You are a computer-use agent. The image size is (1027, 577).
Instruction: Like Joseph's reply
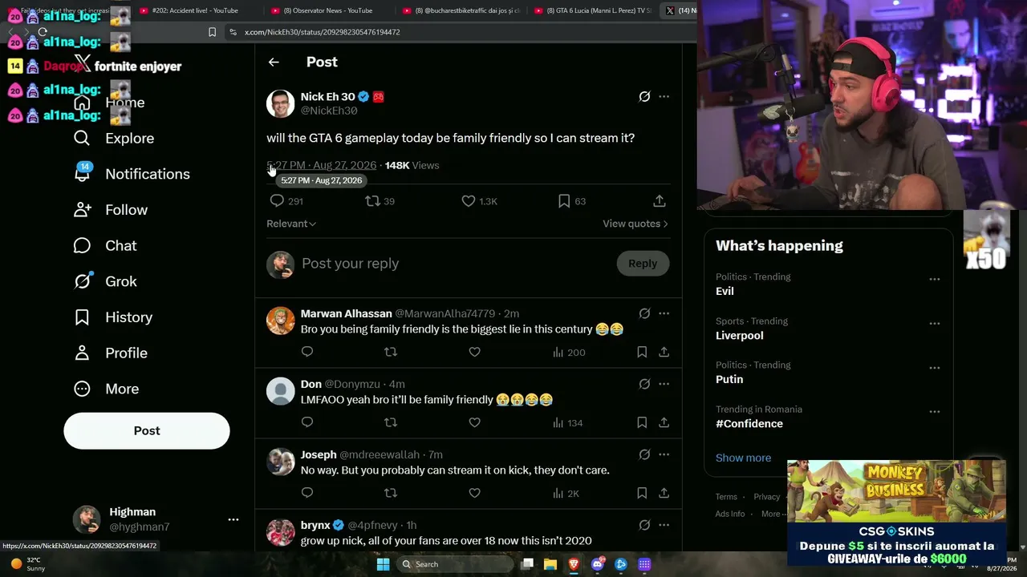pos(474,493)
